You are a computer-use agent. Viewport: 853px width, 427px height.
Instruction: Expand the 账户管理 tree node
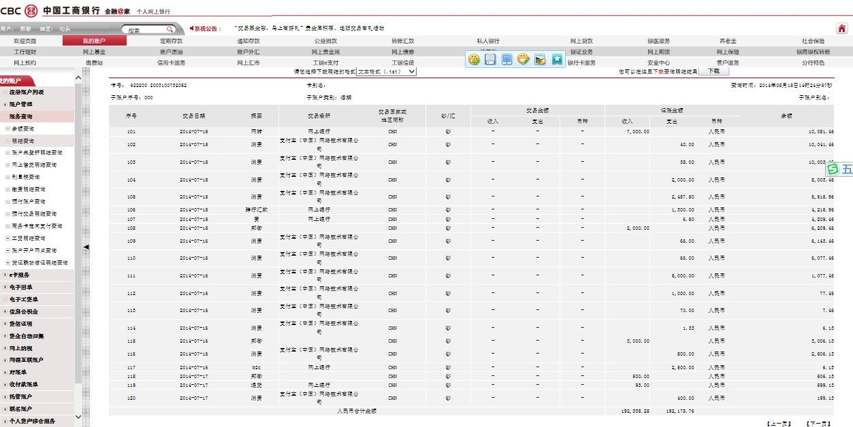tap(5, 104)
